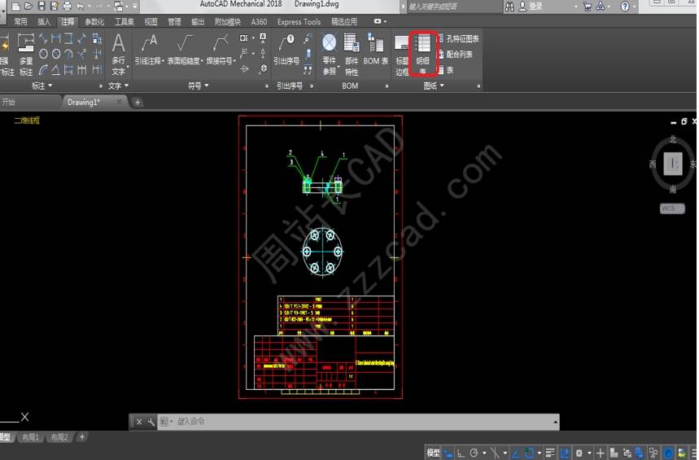Image resolution: width=699 pixels, height=460 pixels.
Task: Expand the 图纸 panel dropdown
Action: [435, 85]
